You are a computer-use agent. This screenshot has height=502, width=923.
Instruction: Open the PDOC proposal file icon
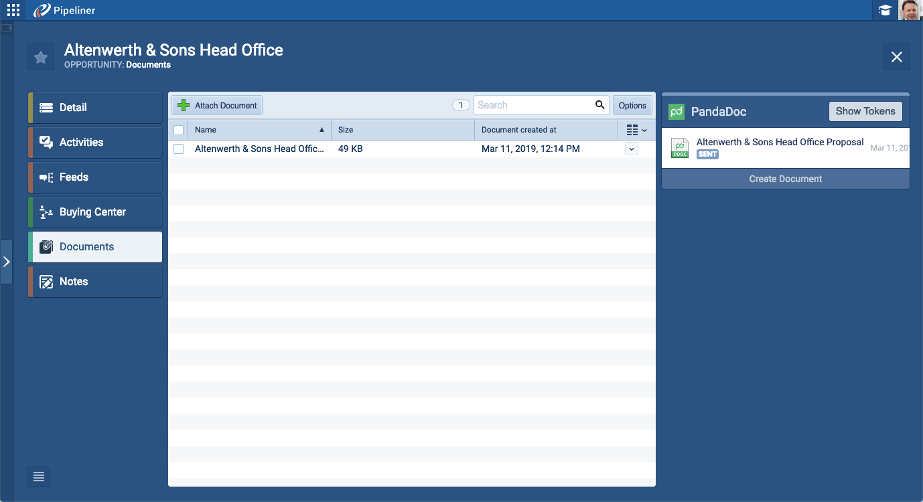click(680, 148)
